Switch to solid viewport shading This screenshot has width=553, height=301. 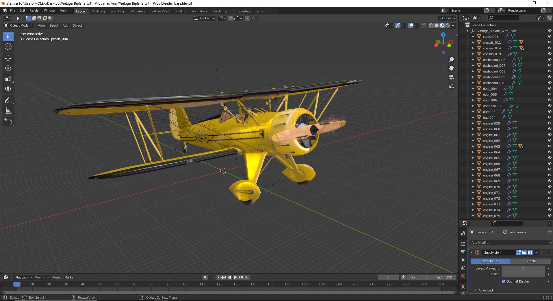(437, 25)
